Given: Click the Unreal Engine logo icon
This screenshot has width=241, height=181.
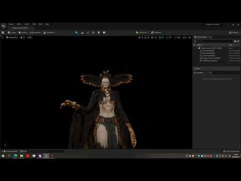Looking at the screenshot, I should point(4,26).
